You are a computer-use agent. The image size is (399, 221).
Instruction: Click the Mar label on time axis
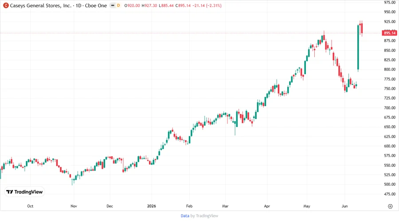(x=225, y=206)
